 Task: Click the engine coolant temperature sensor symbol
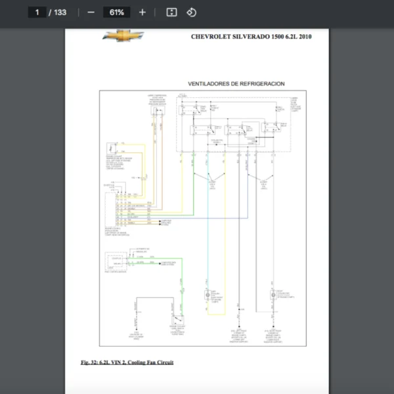click(112, 148)
